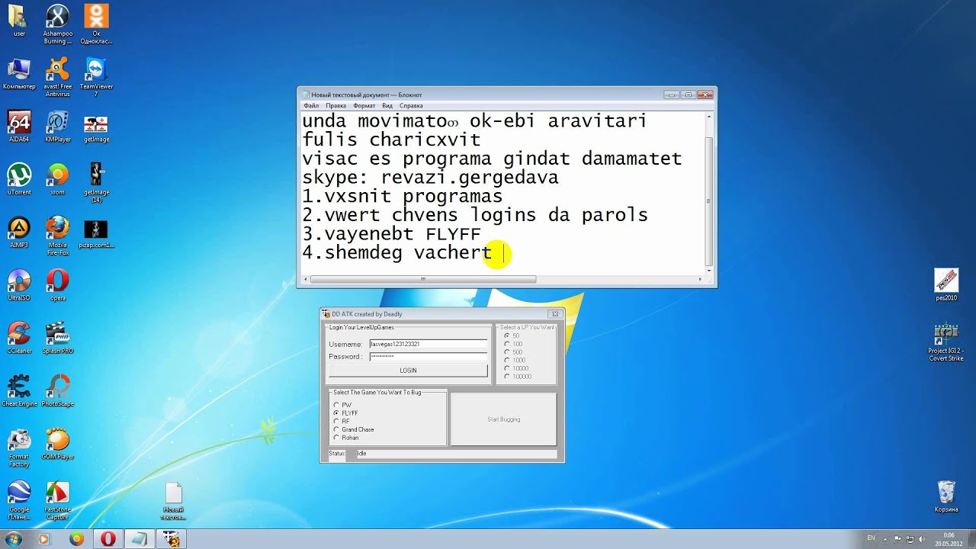Show hidden tray icons arrow
This screenshot has width=976, height=549.
pos(885,539)
